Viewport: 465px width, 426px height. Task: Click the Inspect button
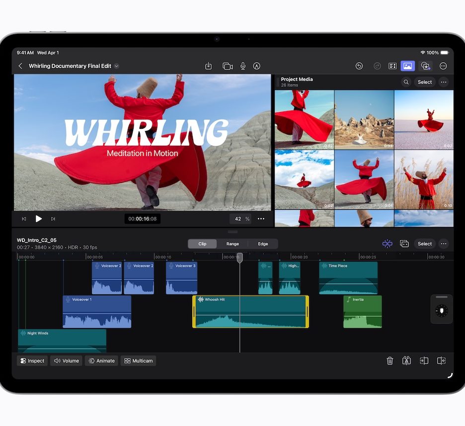coord(32,361)
